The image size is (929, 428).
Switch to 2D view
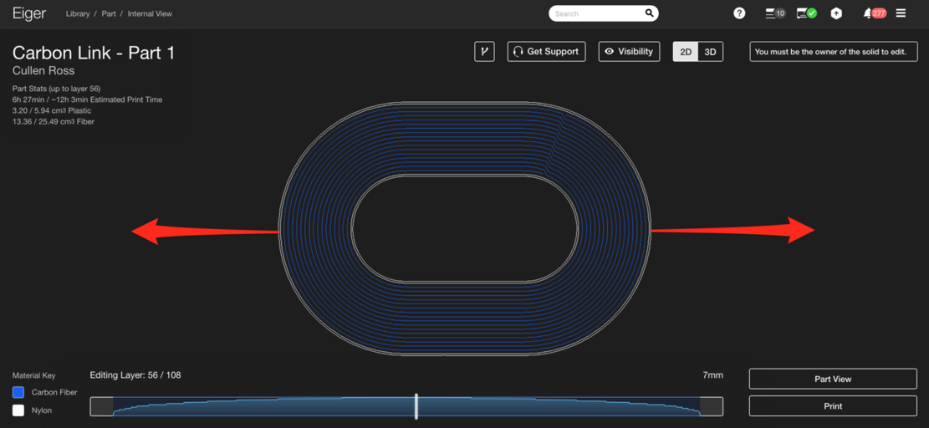686,52
